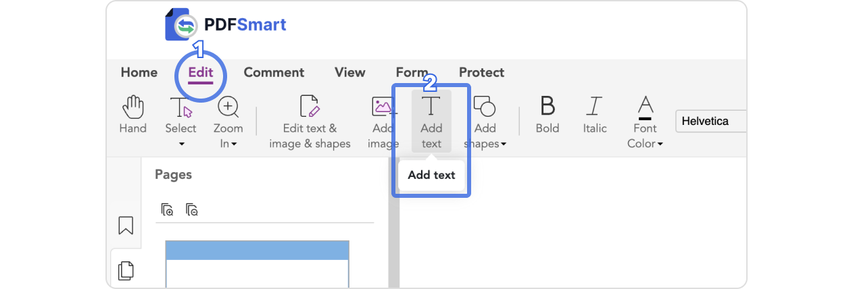The image size is (849, 289).
Task: Click the zoom-in page thumbnails icon
Action: 168,210
